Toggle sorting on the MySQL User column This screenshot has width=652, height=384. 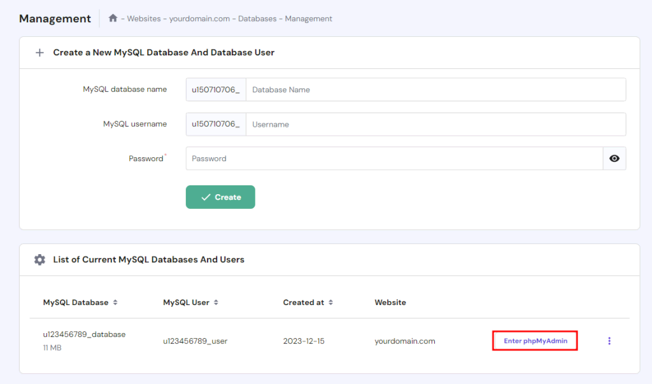pos(217,302)
